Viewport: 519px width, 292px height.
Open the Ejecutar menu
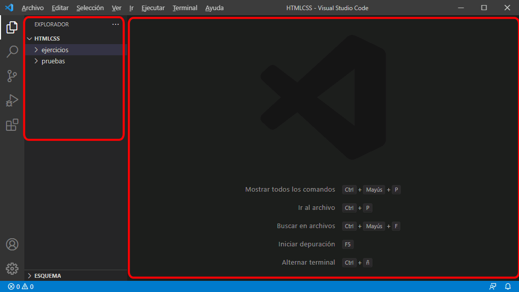[153, 8]
